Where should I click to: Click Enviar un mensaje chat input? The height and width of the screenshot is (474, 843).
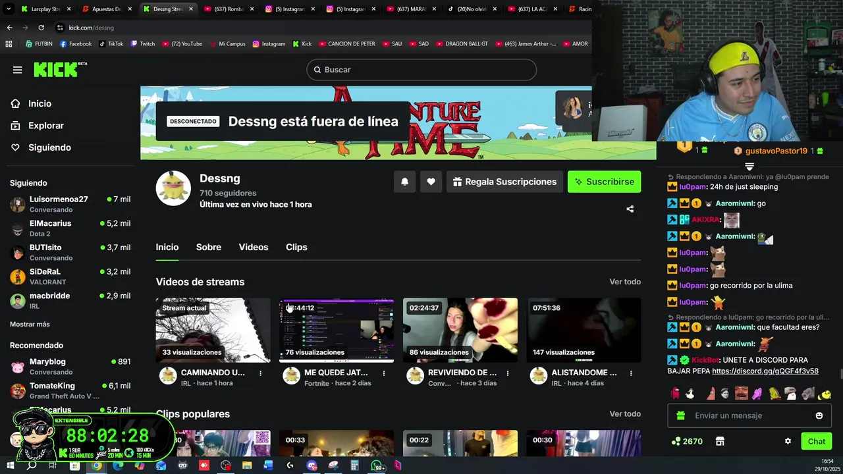pyautogui.click(x=751, y=415)
